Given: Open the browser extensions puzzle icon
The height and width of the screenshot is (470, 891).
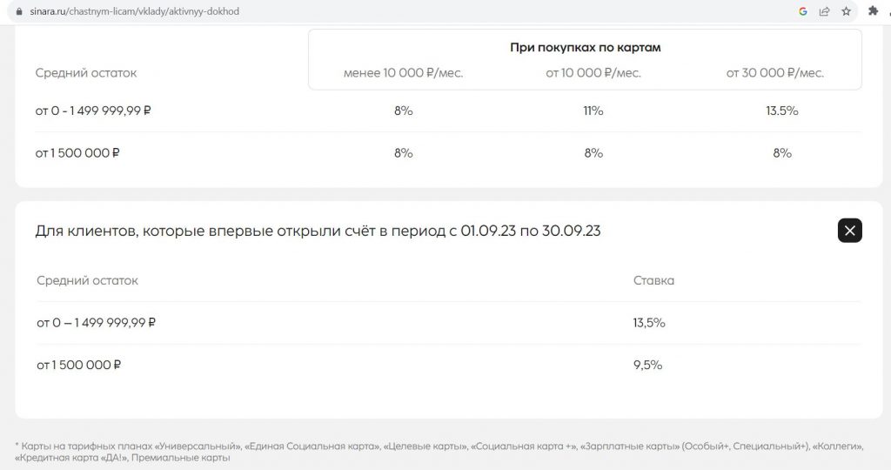Looking at the screenshot, I should (x=873, y=10).
